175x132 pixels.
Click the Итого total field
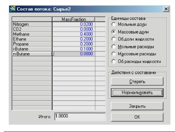pyautogui.click(x=80, y=116)
